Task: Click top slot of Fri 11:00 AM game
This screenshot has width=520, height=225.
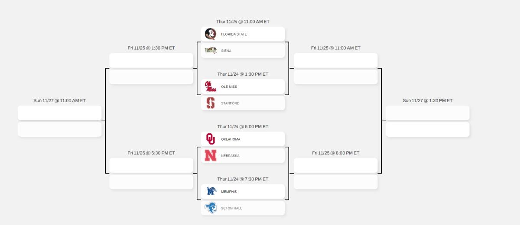Action: (x=335, y=61)
